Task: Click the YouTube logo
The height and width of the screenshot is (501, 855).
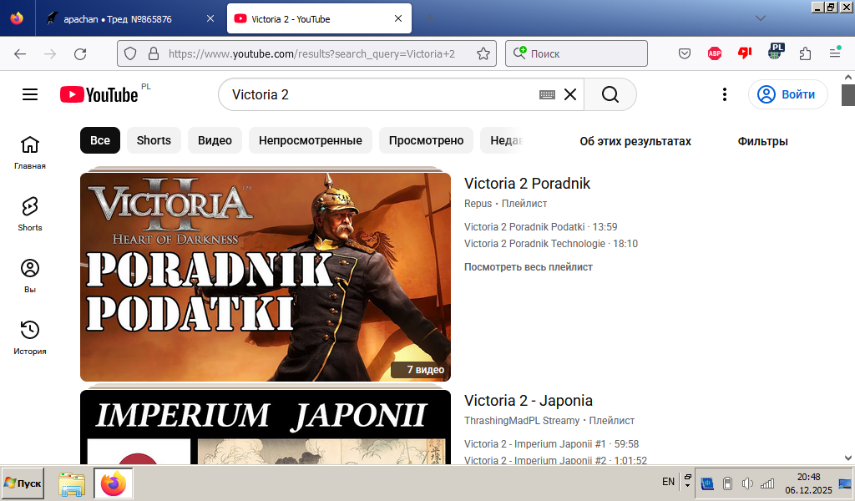Action: 99,94
